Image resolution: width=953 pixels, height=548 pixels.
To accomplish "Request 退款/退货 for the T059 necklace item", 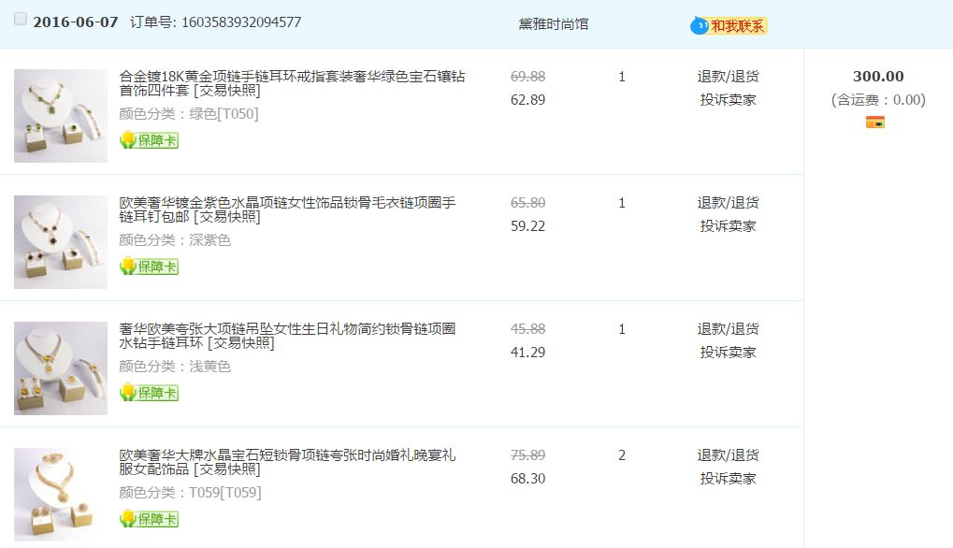I will click(728, 455).
